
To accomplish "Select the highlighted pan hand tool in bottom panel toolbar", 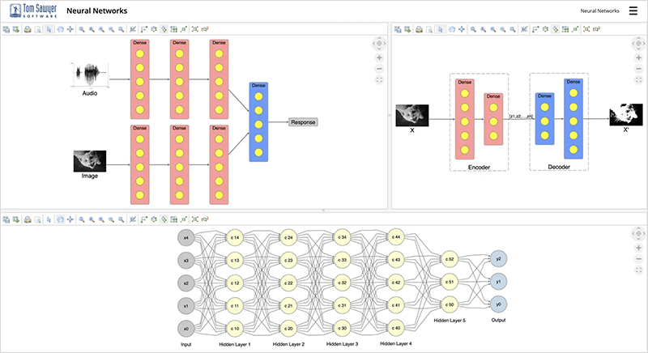I will click(x=60, y=219).
